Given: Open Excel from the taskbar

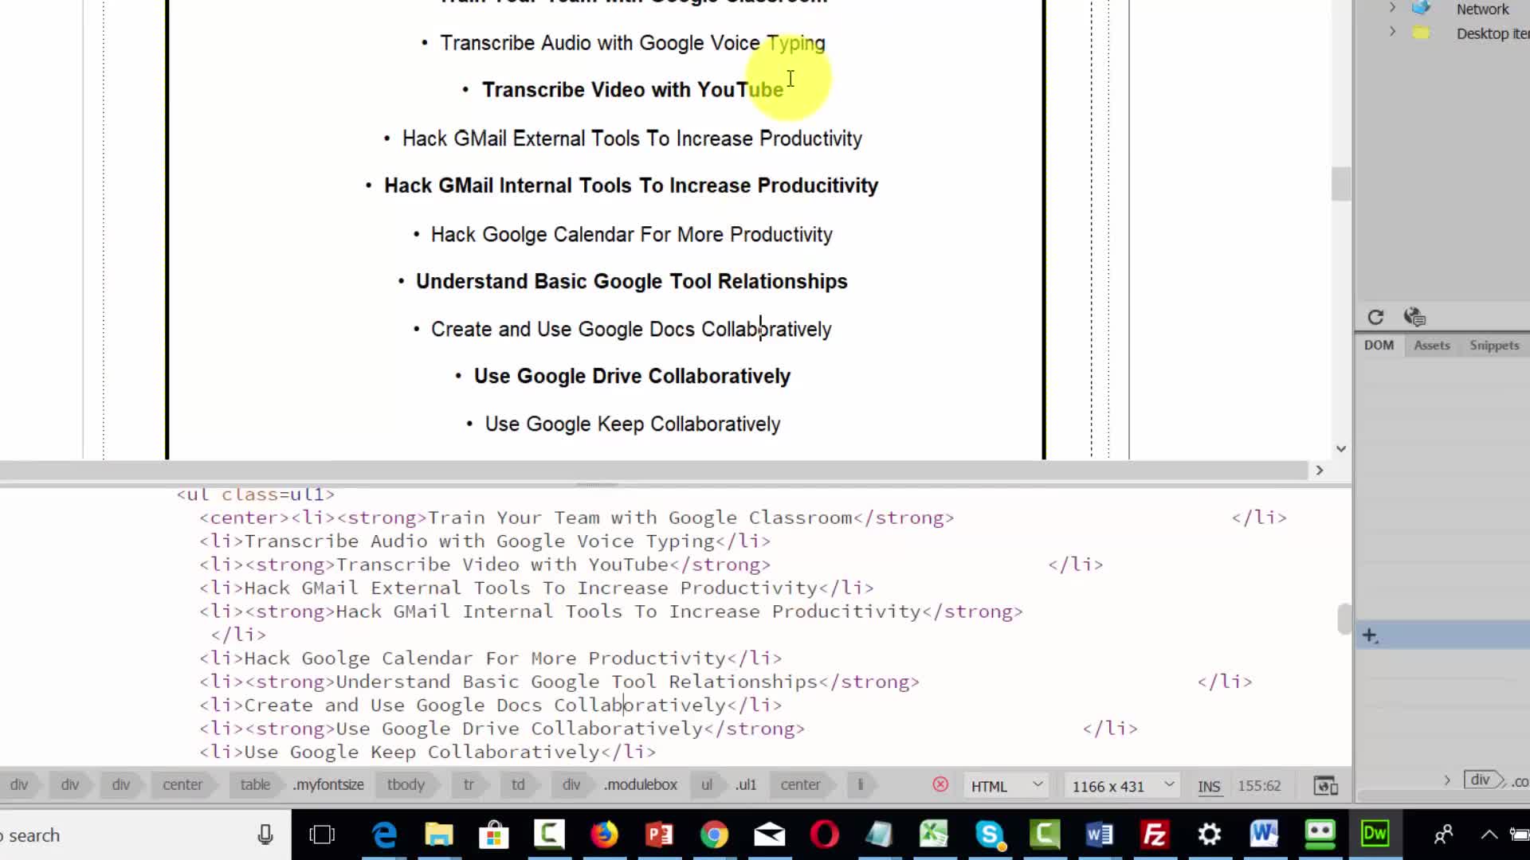Looking at the screenshot, I should coord(934,835).
